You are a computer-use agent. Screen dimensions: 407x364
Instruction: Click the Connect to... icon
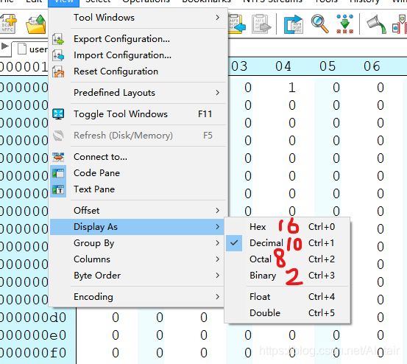58,157
